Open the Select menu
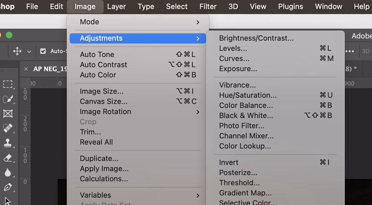The height and width of the screenshot is (205, 372). [x=176, y=6]
